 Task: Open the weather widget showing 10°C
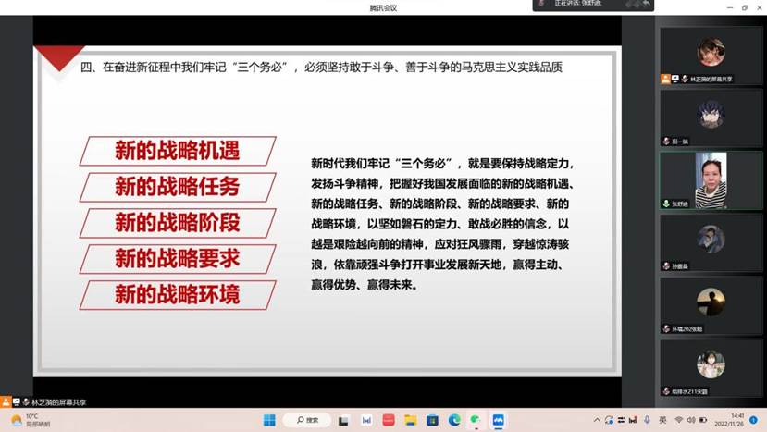[x=28, y=420]
